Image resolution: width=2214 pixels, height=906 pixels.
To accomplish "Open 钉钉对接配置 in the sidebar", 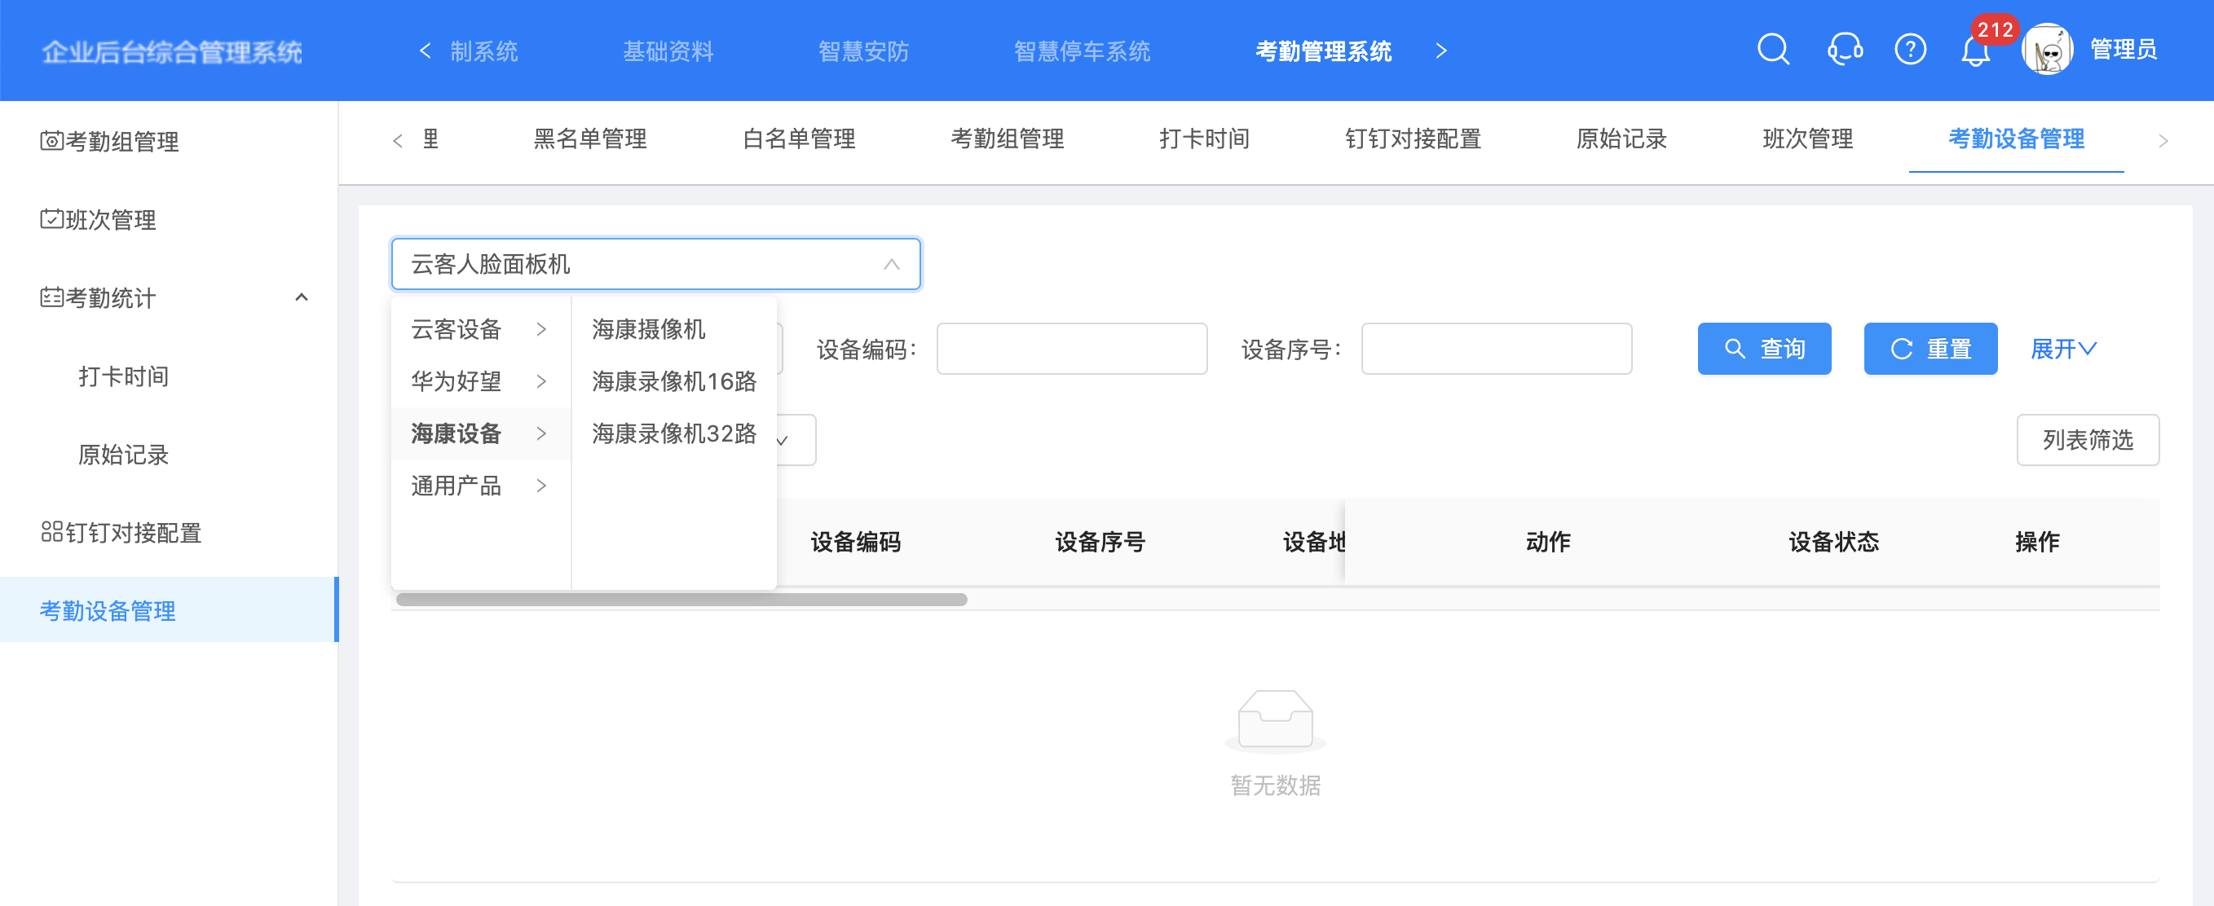I will (170, 531).
